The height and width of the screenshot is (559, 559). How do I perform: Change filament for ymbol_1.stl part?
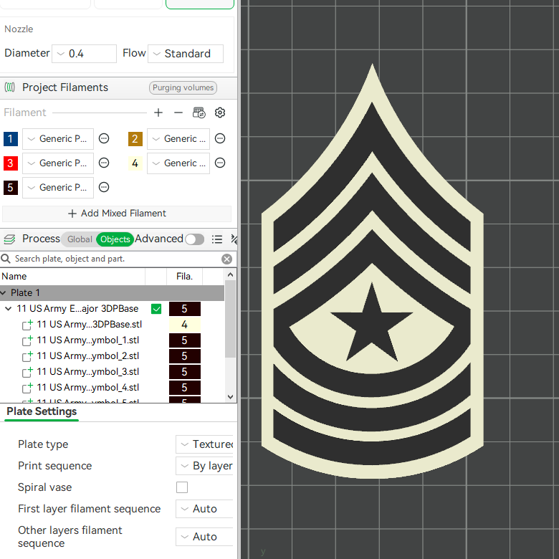[x=185, y=340]
